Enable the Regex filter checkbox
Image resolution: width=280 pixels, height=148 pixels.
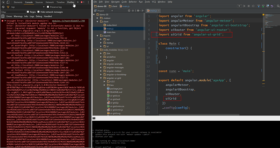[x=28, y=12]
